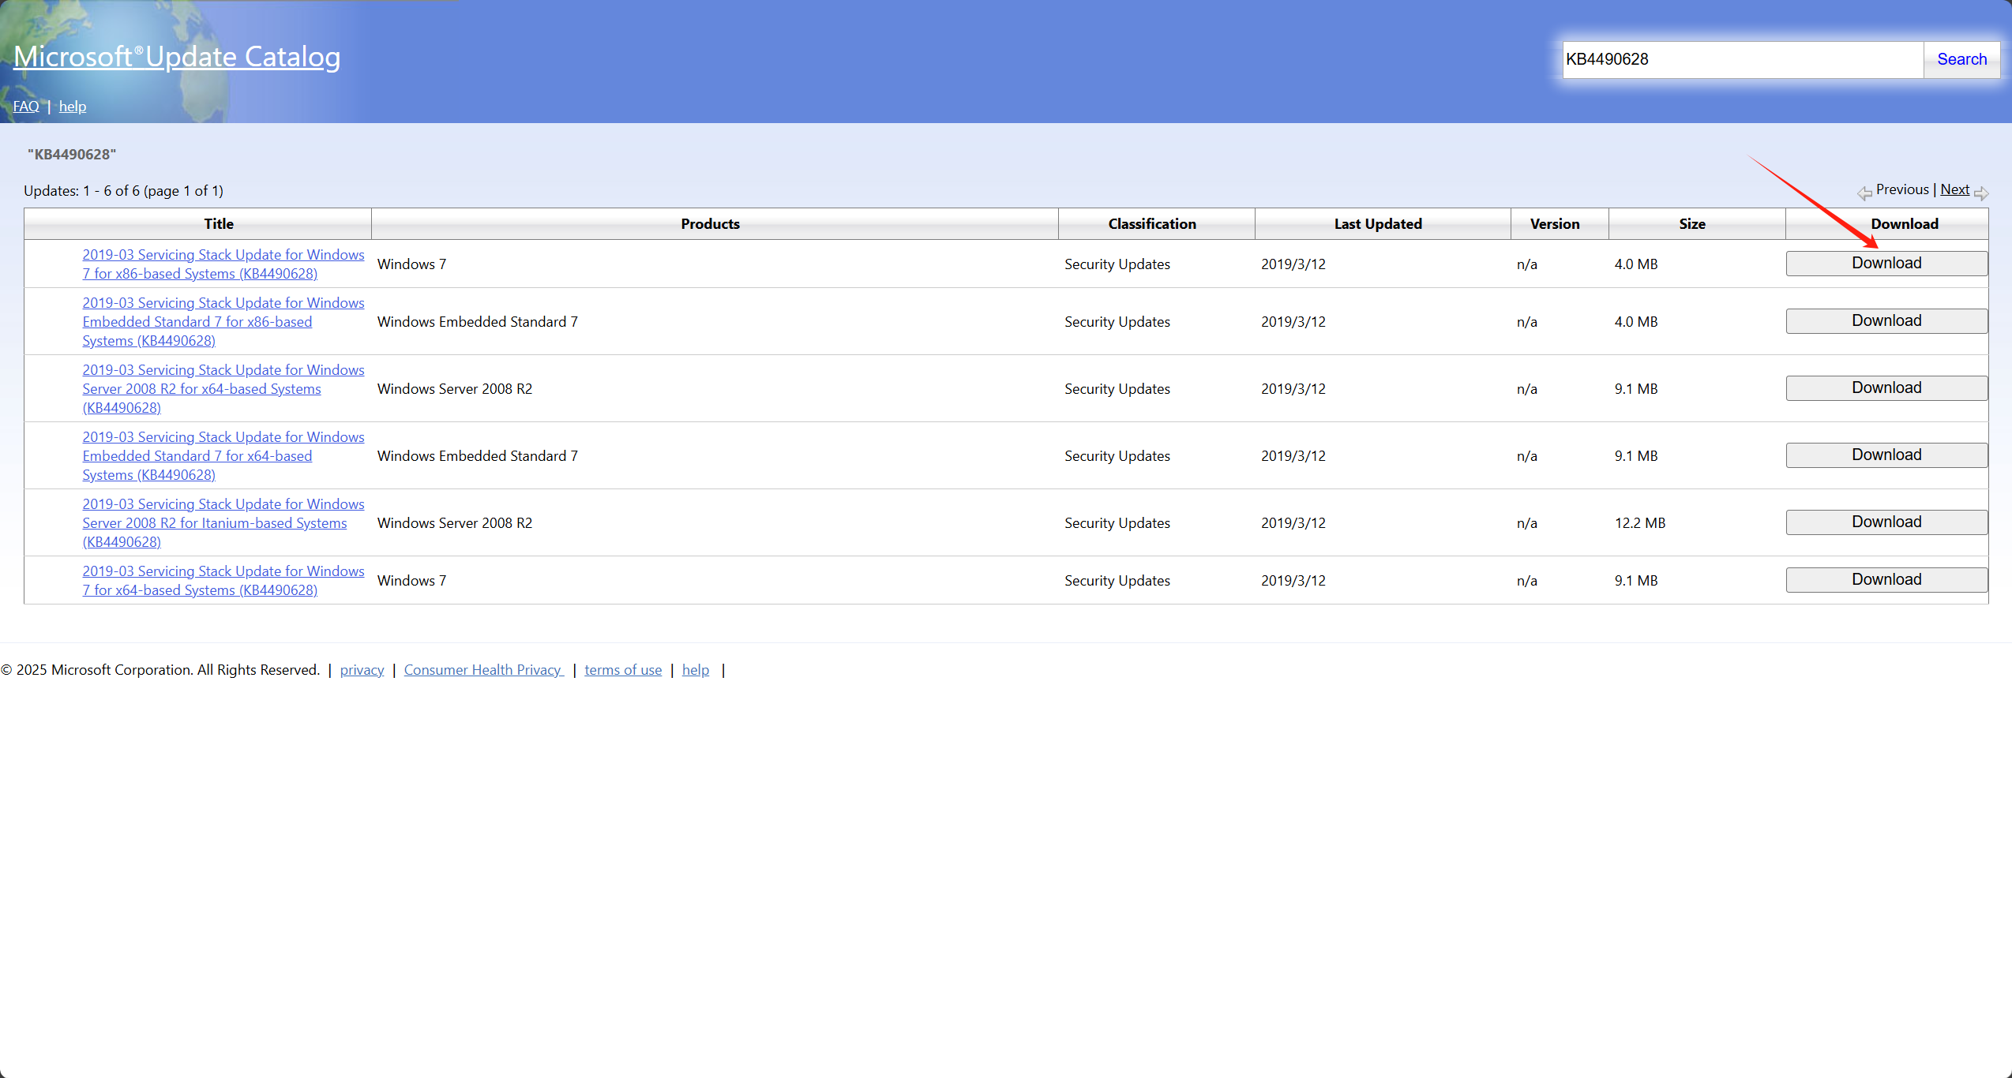The width and height of the screenshot is (2012, 1078).
Task: Go to Next results page link
Action: [x=1954, y=189]
